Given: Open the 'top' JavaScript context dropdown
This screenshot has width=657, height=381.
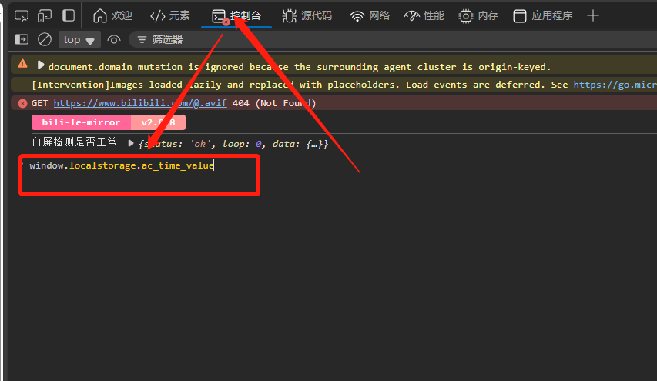Looking at the screenshot, I should pyautogui.click(x=80, y=39).
